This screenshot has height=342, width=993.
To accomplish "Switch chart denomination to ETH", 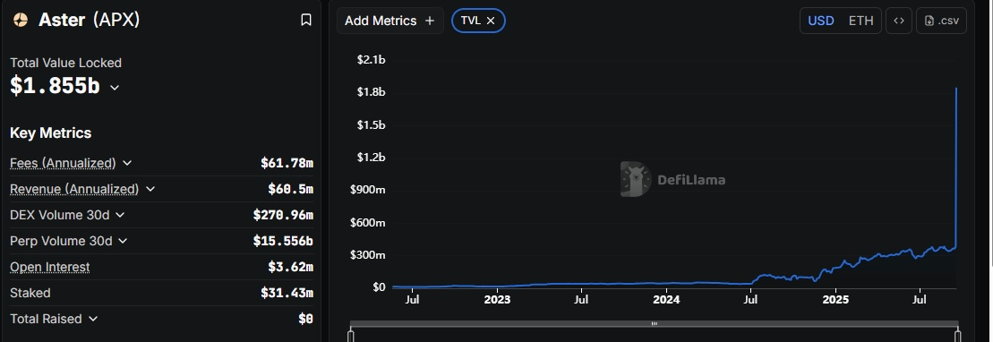I will [x=860, y=21].
